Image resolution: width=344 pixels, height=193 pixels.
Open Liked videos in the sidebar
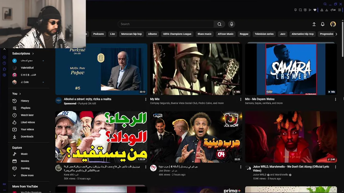pos(29,122)
